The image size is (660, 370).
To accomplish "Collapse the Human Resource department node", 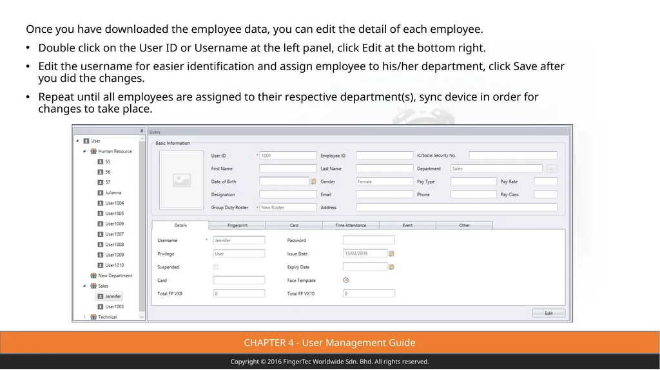I will click(84, 151).
